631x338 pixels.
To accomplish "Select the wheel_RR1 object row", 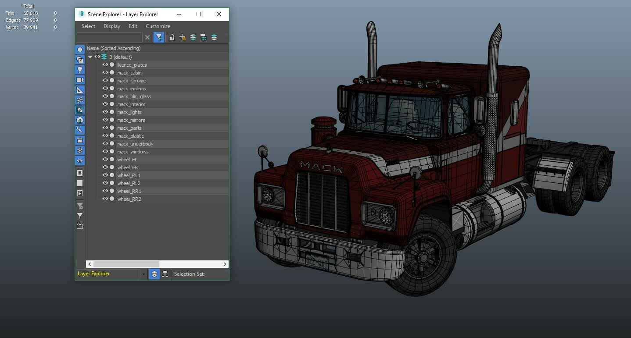I will (157, 191).
